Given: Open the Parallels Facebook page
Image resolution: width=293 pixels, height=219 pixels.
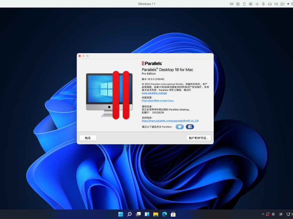Looking at the screenshot, I should [190, 127].
